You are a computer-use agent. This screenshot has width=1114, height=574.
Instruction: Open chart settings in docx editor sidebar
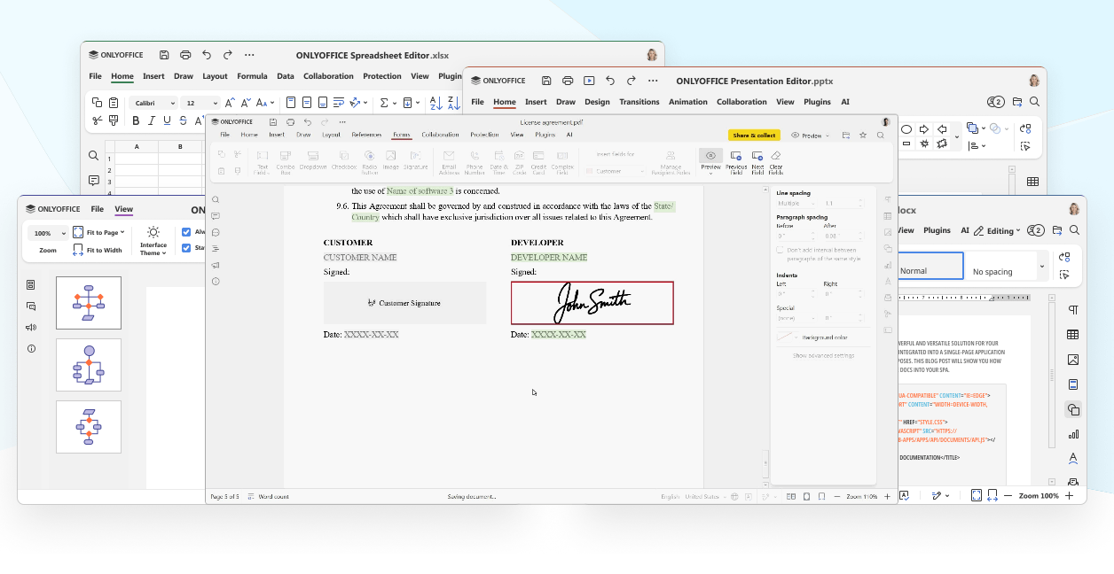pos(1073,434)
